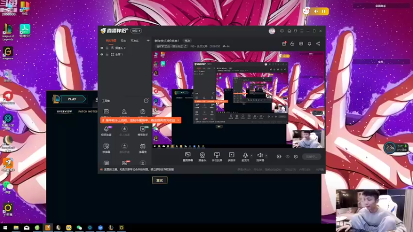413x232 pixels.
Task: Select the first scene tab (orange)
Action: click(x=111, y=41)
